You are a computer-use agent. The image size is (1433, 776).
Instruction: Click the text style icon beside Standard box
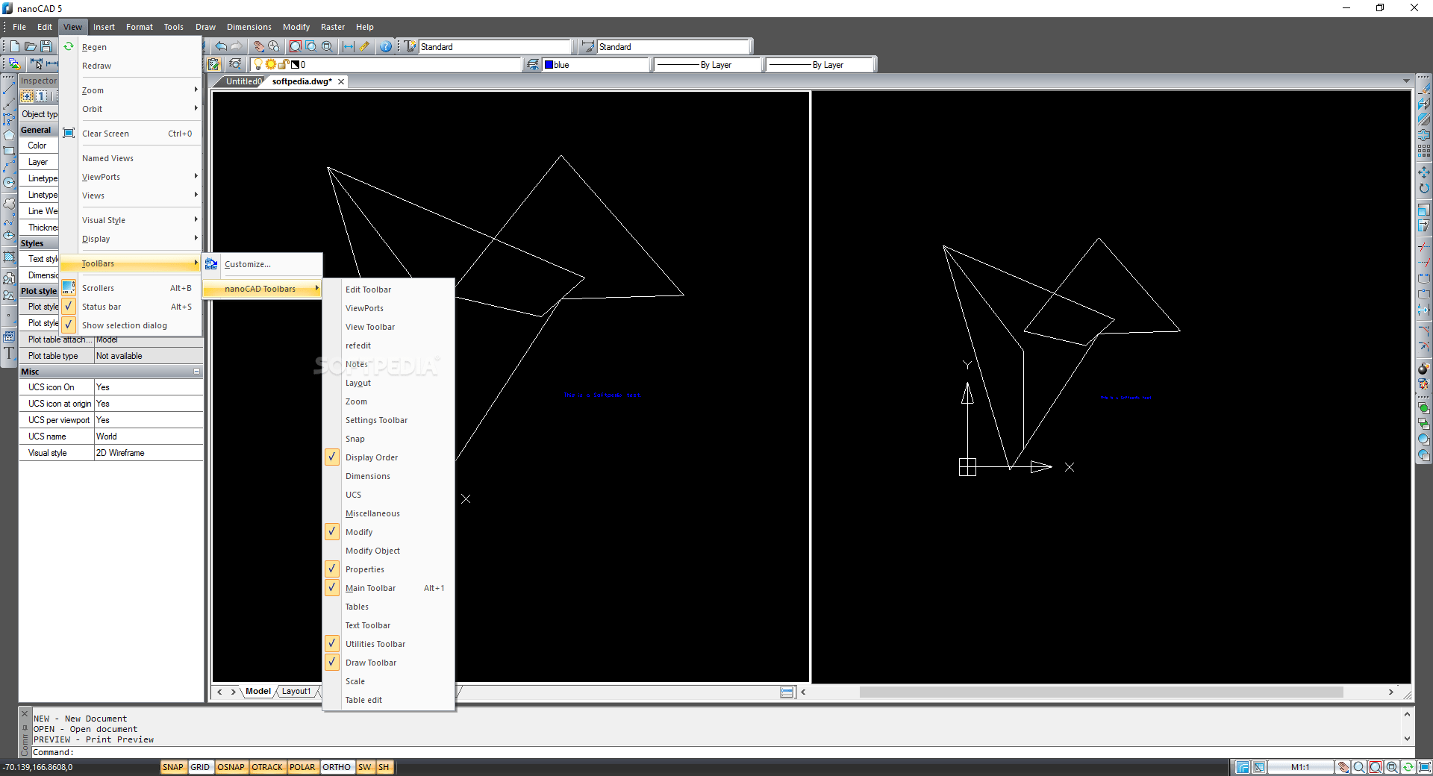(x=410, y=46)
